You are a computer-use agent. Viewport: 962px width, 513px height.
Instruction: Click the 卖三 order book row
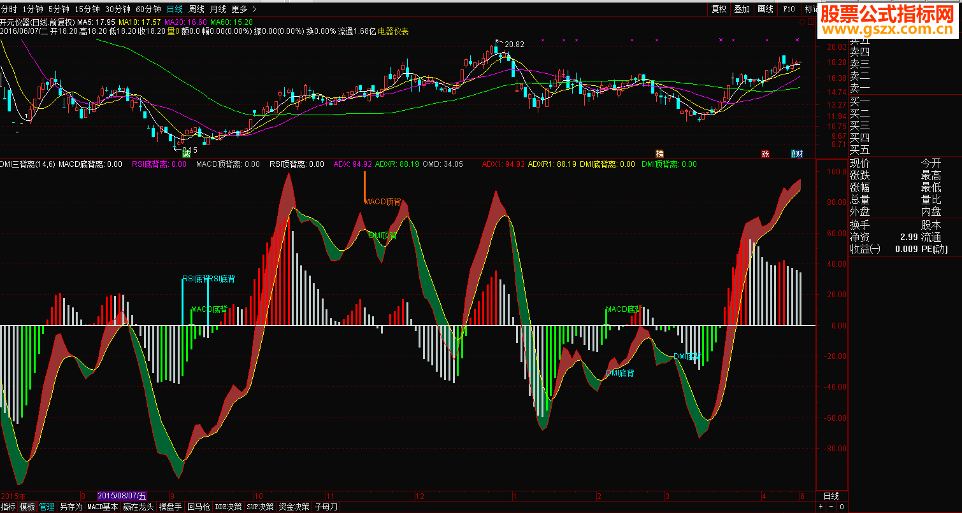(x=859, y=64)
